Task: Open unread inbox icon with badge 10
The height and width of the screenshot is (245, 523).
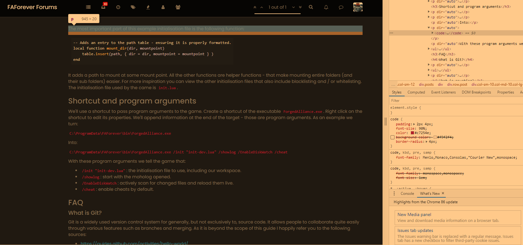Action: [x=104, y=7]
